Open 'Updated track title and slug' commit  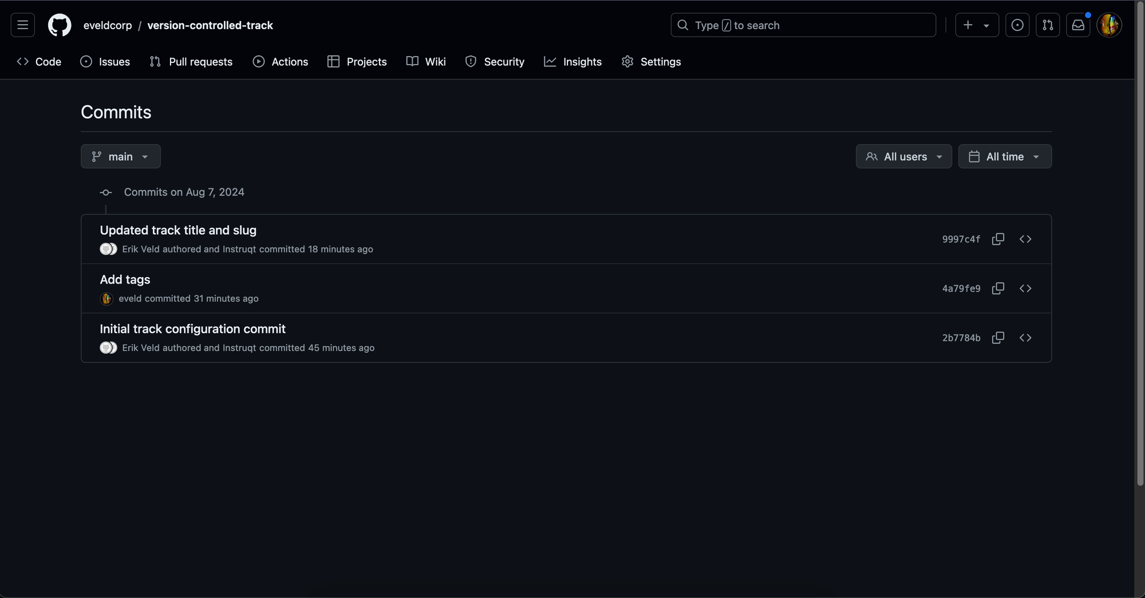[178, 230]
